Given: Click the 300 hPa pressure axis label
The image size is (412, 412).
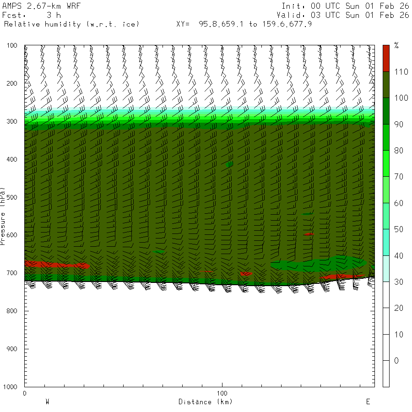Looking at the screenshot, I should [x=12, y=121].
